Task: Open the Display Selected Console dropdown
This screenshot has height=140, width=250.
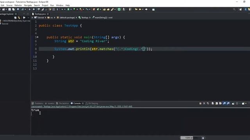Action: tap(240, 103)
